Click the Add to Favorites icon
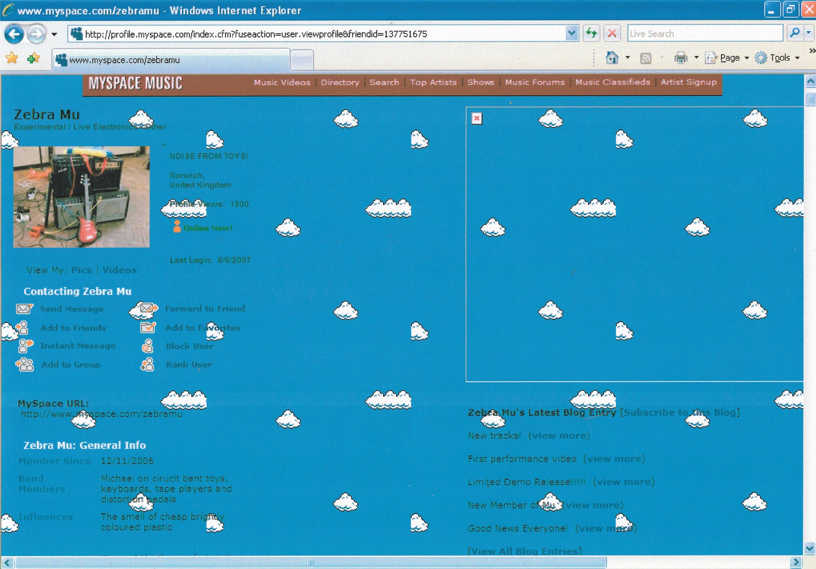The width and height of the screenshot is (816, 569). coord(33,58)
